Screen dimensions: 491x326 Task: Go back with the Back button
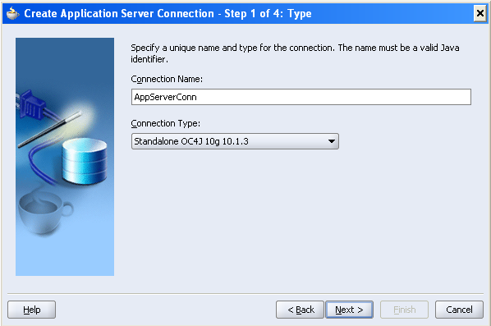300,310
